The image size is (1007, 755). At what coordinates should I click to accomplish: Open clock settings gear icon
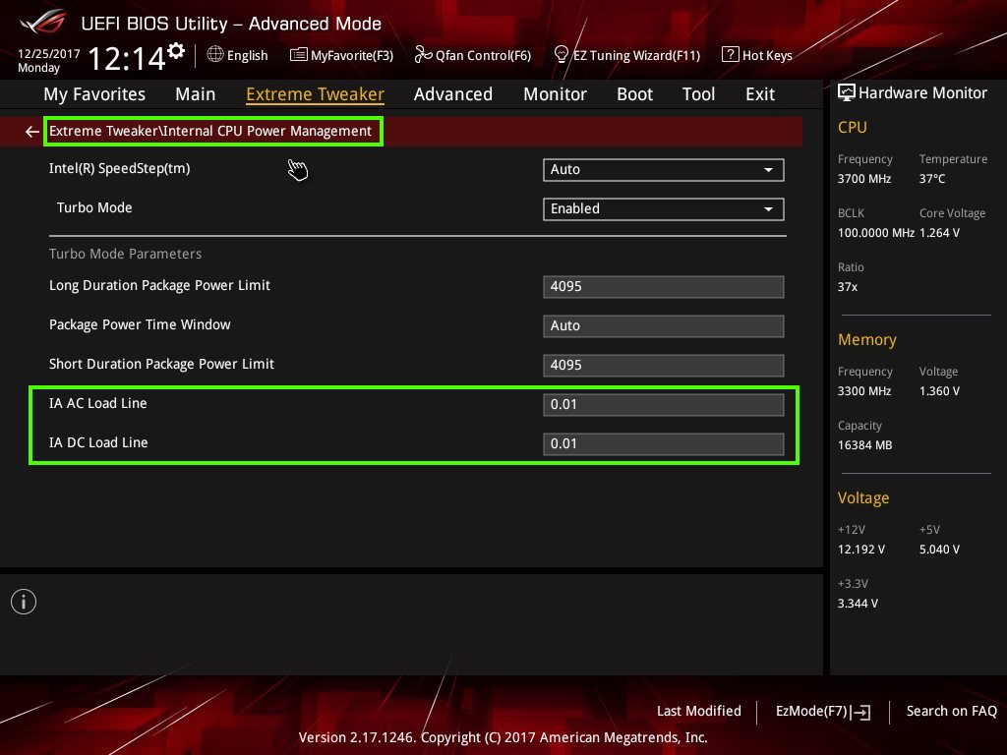pyautogui.click(x=176, y=50)
